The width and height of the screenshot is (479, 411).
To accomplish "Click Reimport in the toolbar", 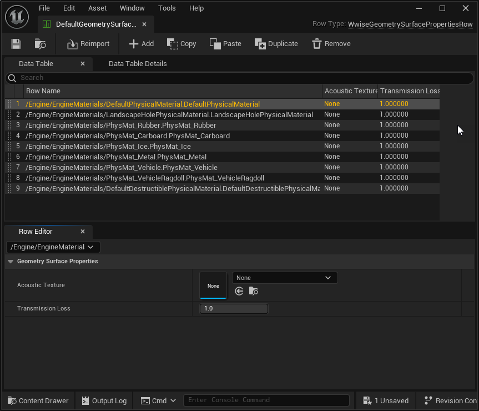I will click(88, 44).
